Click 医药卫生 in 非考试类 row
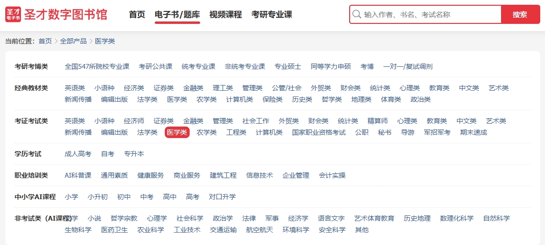The height and width of the screenshot is (245, 545). (115, 230)
